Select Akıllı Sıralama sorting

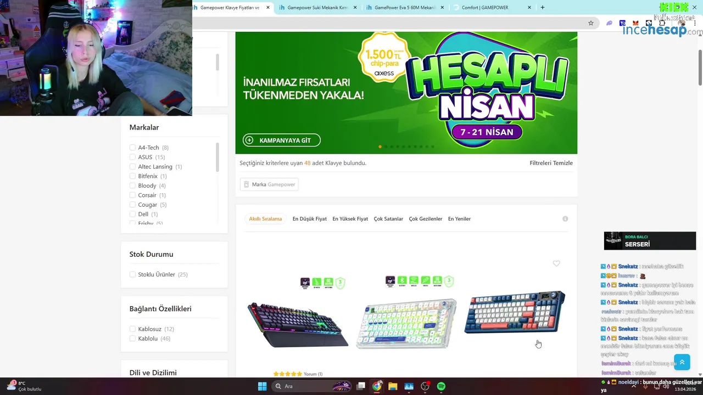coord(265,219)
